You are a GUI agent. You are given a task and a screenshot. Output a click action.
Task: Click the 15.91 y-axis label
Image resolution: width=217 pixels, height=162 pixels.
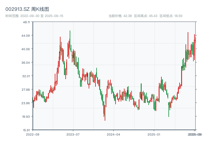(x=26, y=130)
